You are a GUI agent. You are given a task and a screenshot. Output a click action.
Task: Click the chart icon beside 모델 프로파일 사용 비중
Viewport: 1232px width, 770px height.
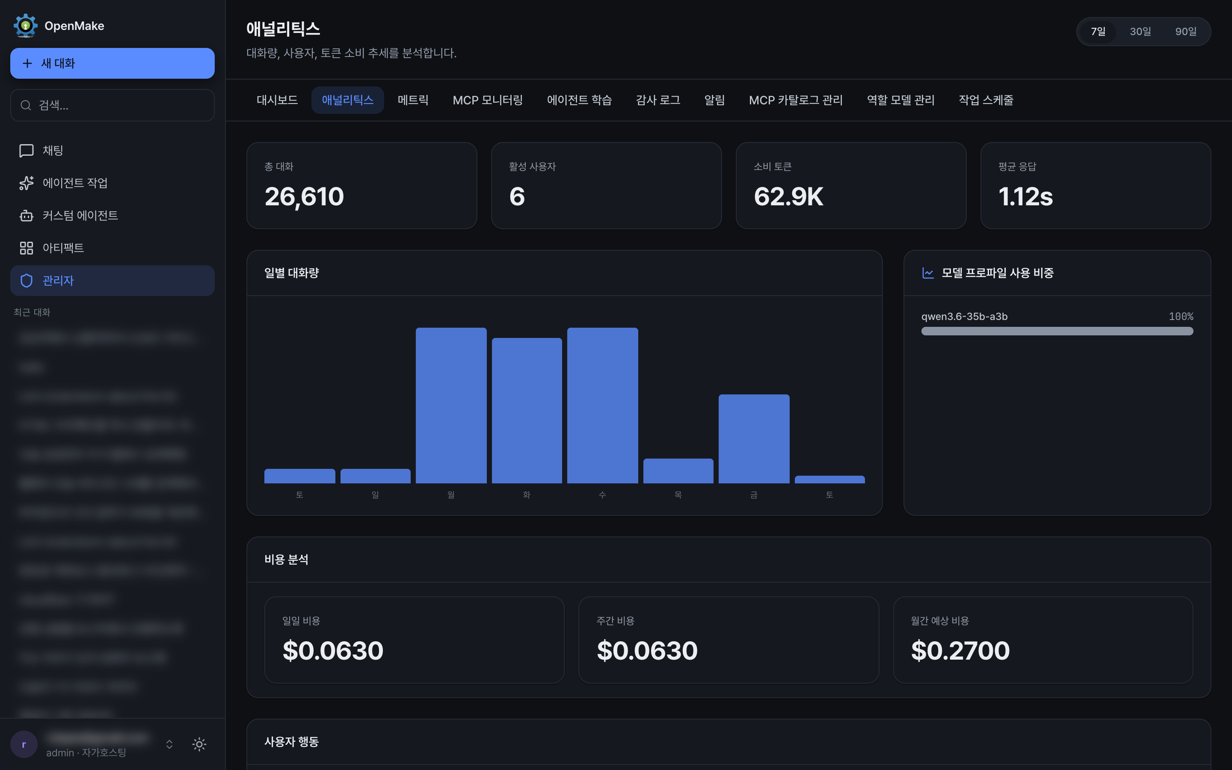(928, 273)
